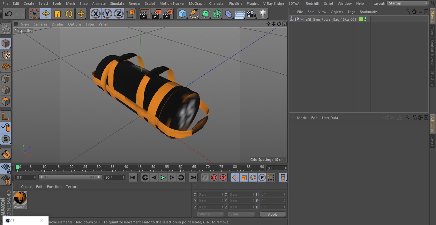Click the timeline frame range slider
The height and width of the screenshot is (225, 436).
pos(70,177)
